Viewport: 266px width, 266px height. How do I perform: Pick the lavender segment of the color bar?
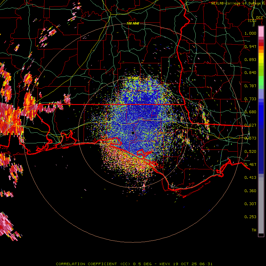(x=261, y=94)
